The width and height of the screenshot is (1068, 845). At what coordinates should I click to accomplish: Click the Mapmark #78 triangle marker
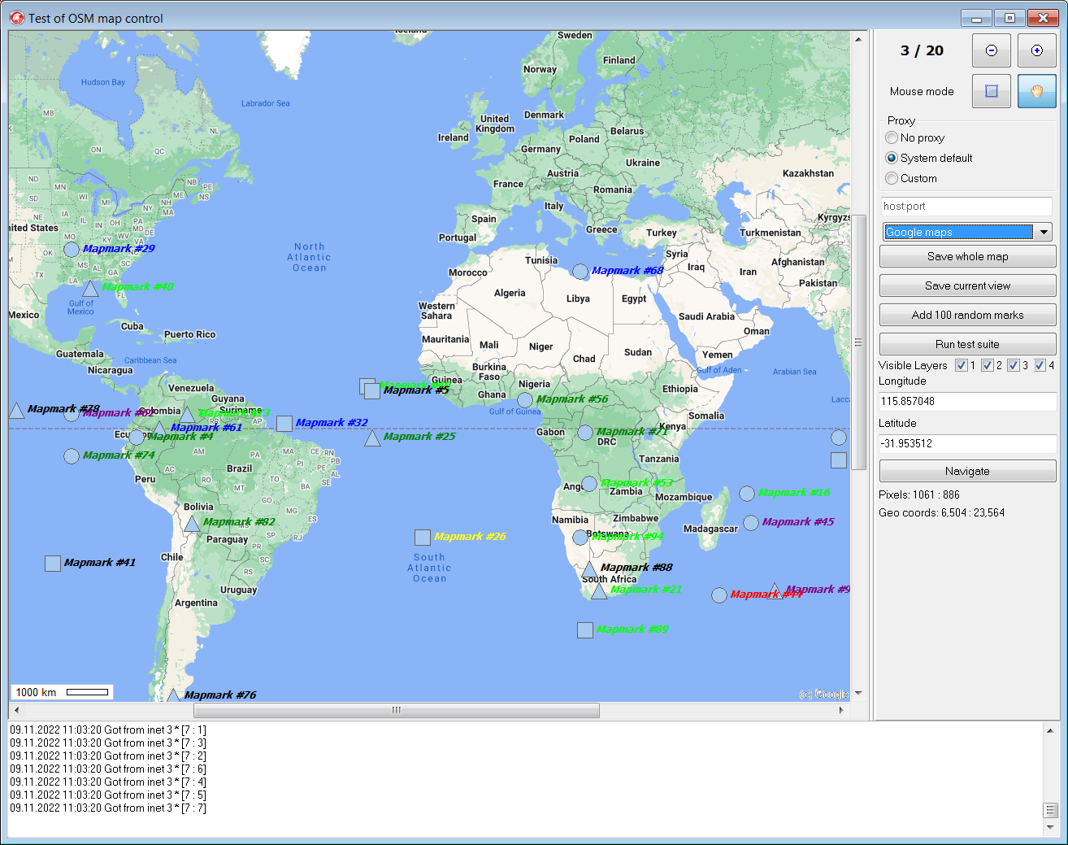point(16,410)
